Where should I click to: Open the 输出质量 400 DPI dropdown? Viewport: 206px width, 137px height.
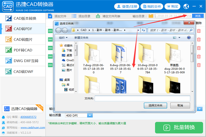click(90, 115)
